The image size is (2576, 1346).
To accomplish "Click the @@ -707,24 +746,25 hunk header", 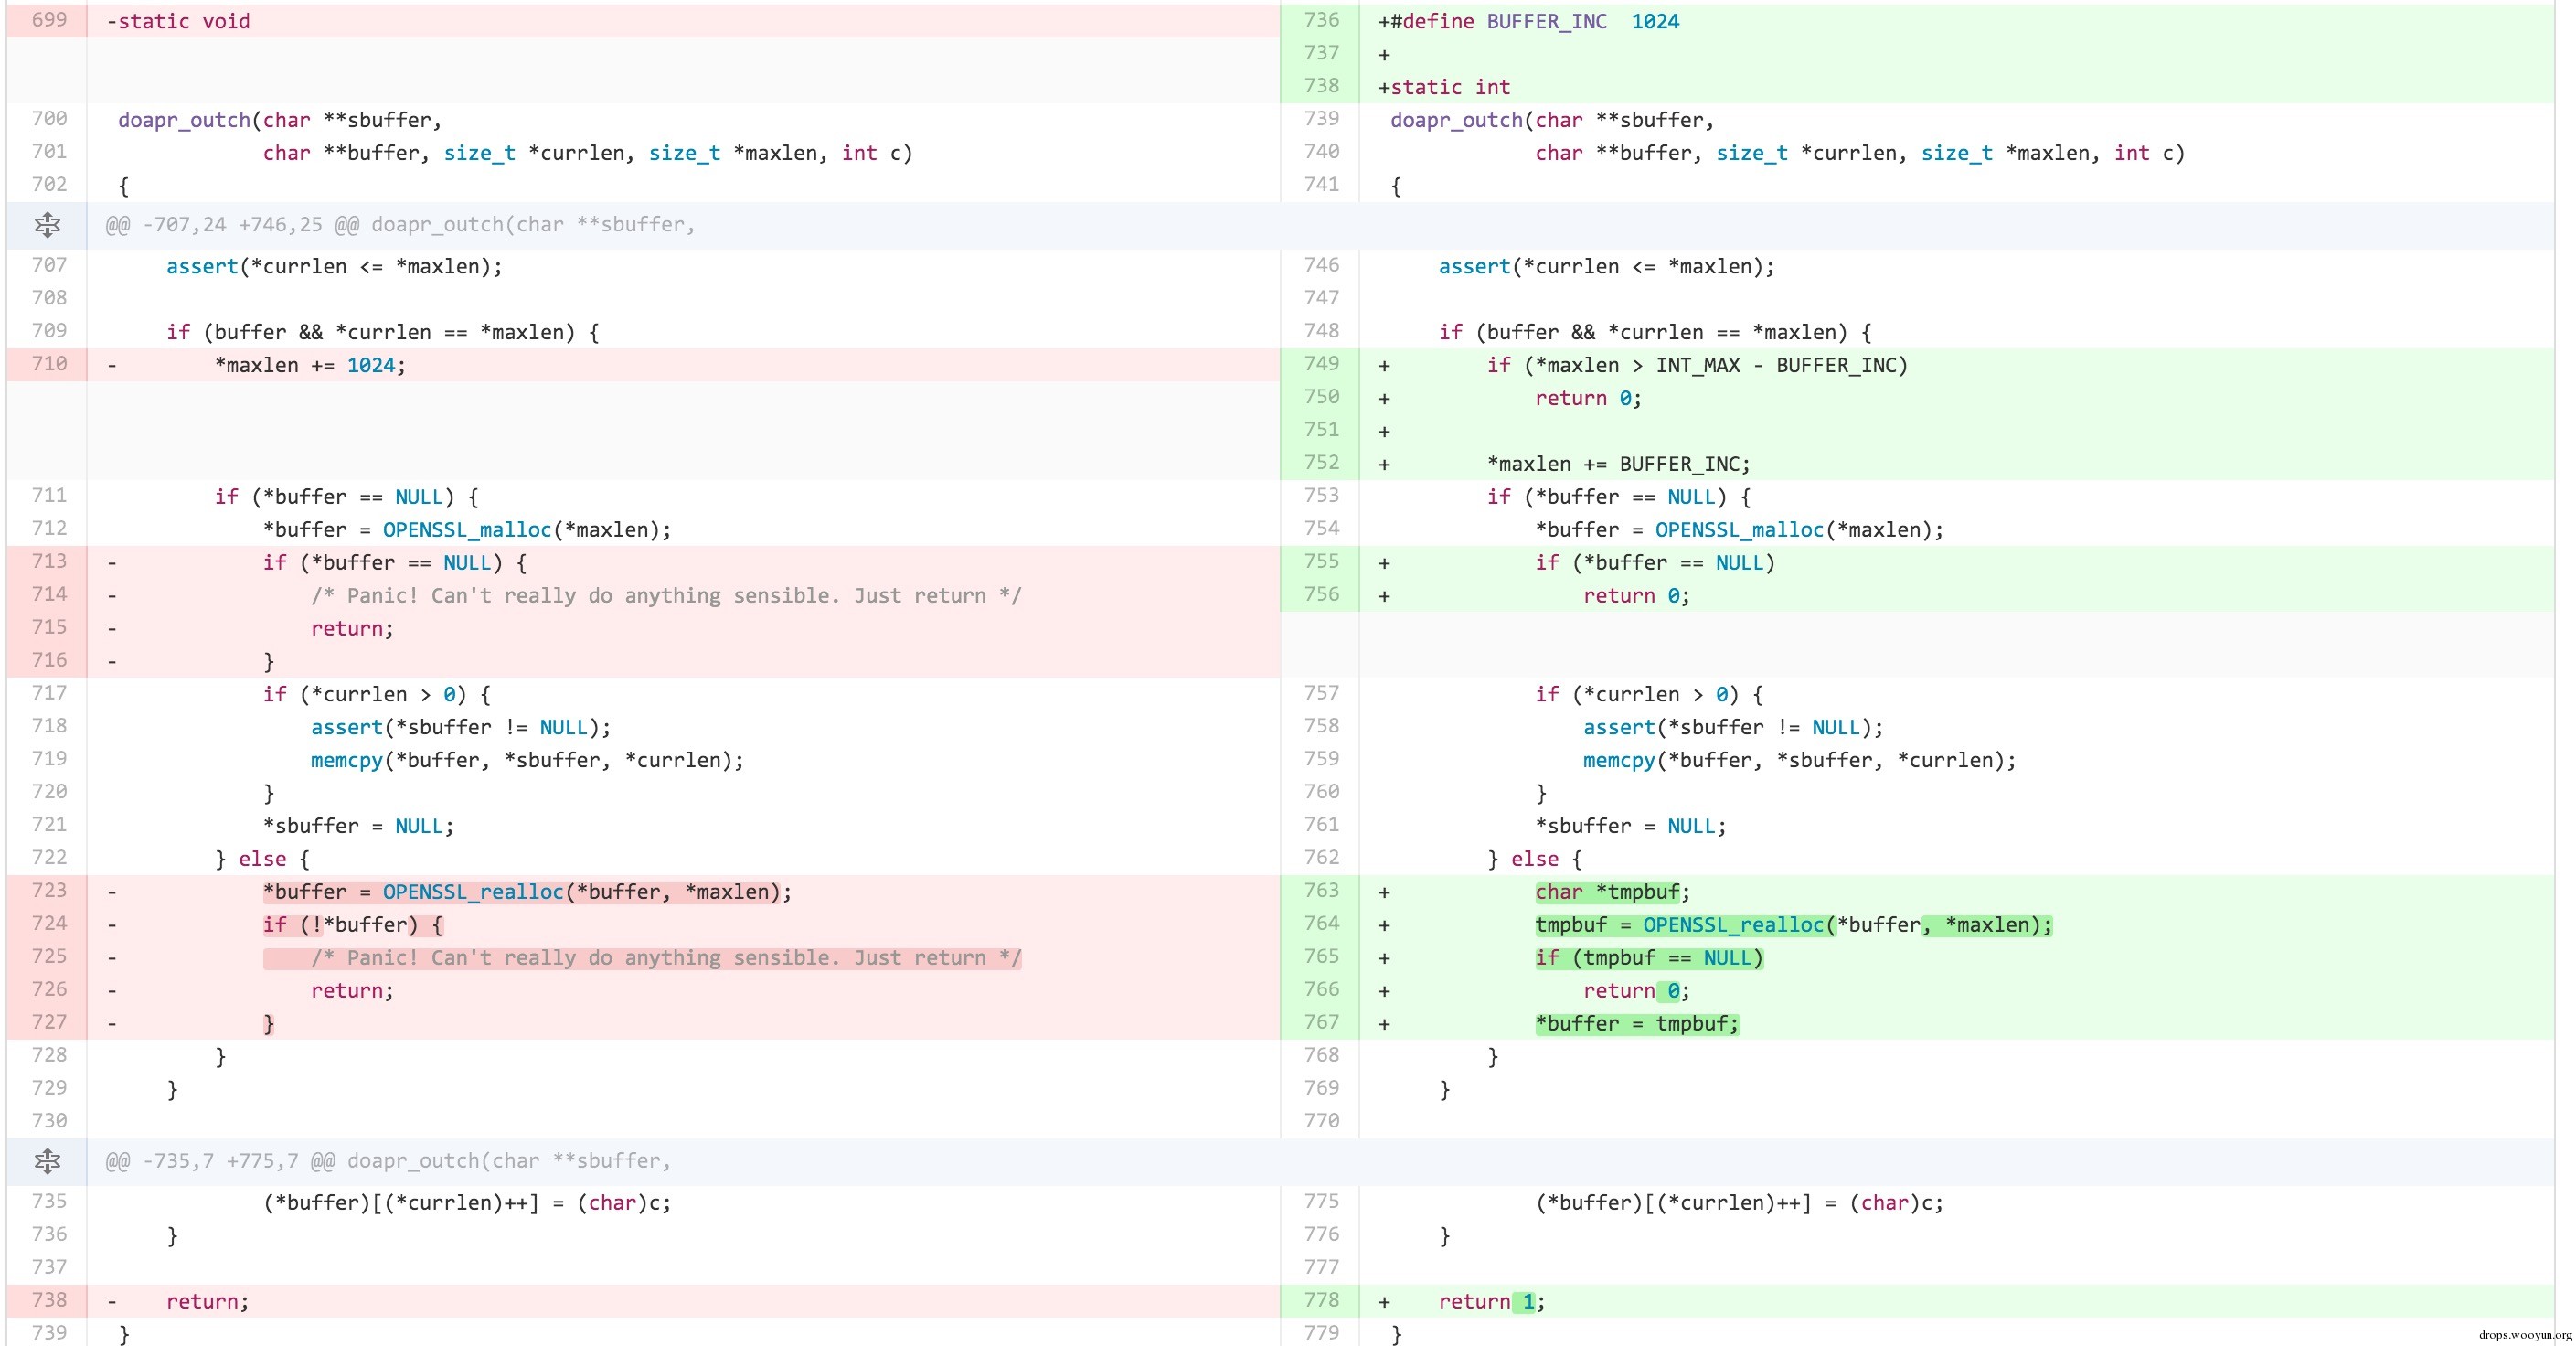I will coord(400,225).
